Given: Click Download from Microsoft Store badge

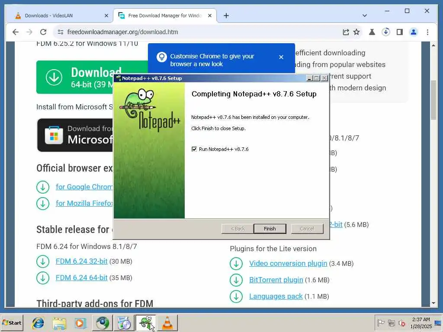Looking at the screenshot, I should (75, 135).
